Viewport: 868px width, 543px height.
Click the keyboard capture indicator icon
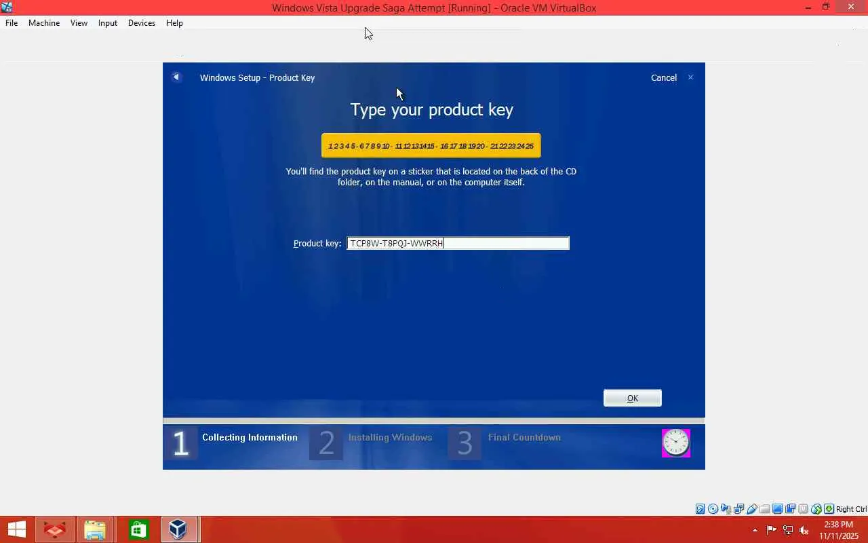829,509
